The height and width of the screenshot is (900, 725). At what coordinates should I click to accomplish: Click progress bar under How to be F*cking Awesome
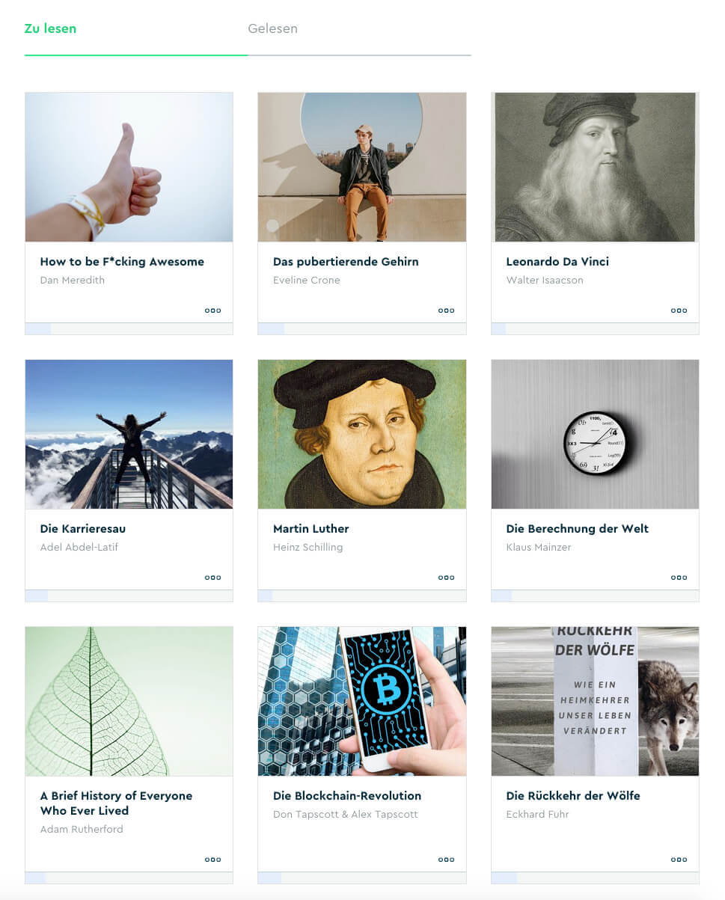tap(129, 328)
